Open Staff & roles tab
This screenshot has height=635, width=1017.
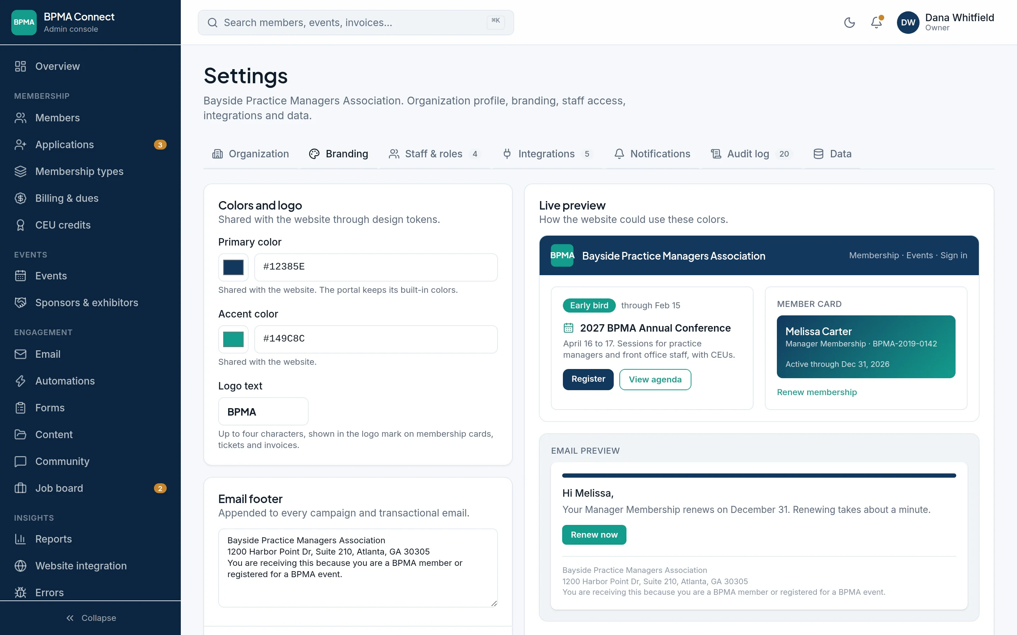coord(435,154)
